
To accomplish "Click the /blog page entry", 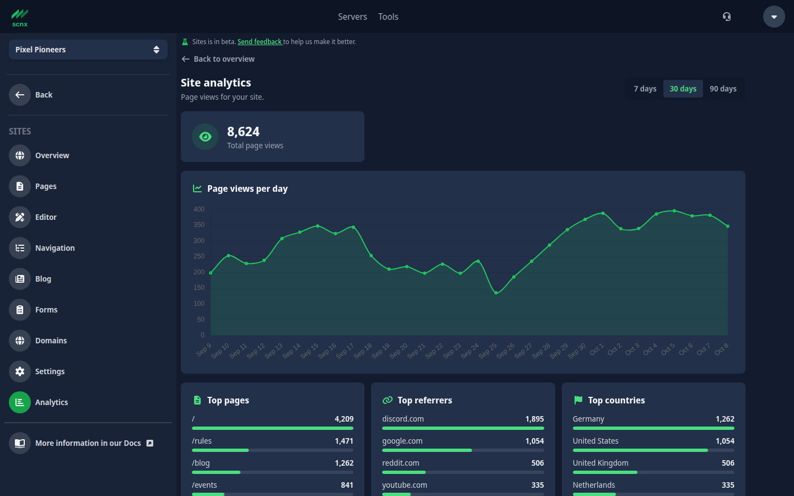I will (x=272, y=466).
